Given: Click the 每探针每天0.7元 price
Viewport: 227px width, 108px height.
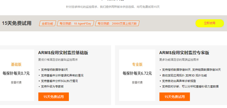Looking at the screenshot, I should [16, 74].
